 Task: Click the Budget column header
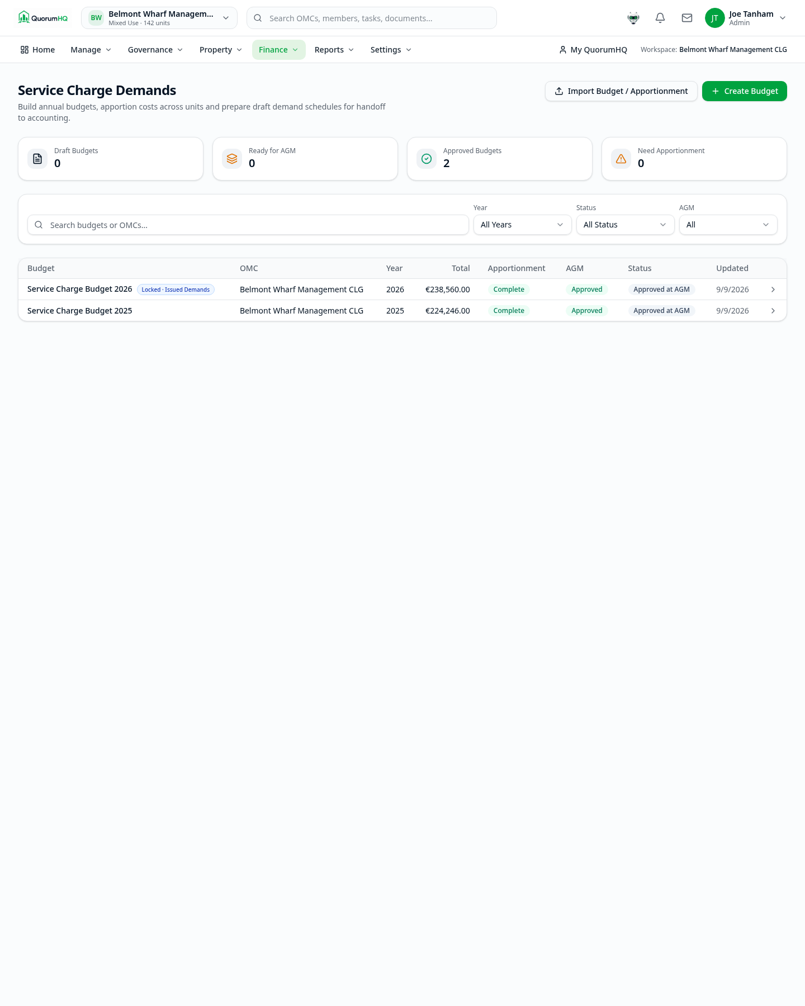(41, 268)
